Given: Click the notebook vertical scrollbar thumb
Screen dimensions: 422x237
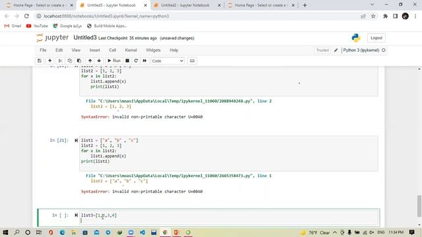Looking at the screenshot, I should pyautogui.click(x=419, y=206).
